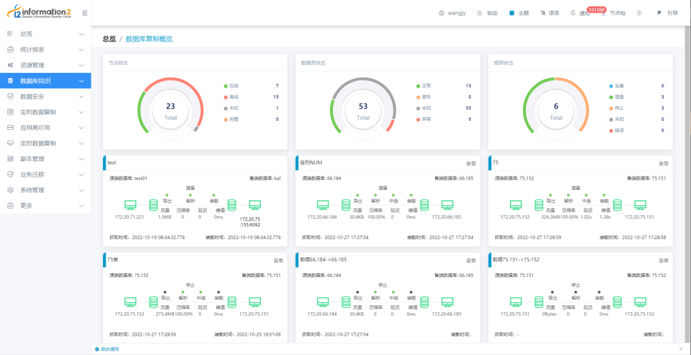
Task: Collapse the sidebar with the fold icon
Action: 84,13
